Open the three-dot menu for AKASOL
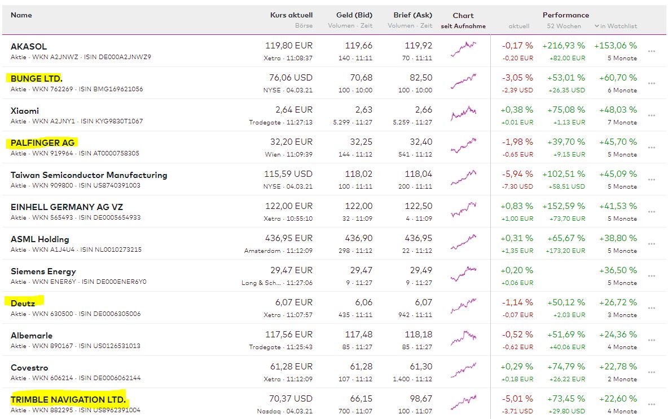 [x=652, y=51]
